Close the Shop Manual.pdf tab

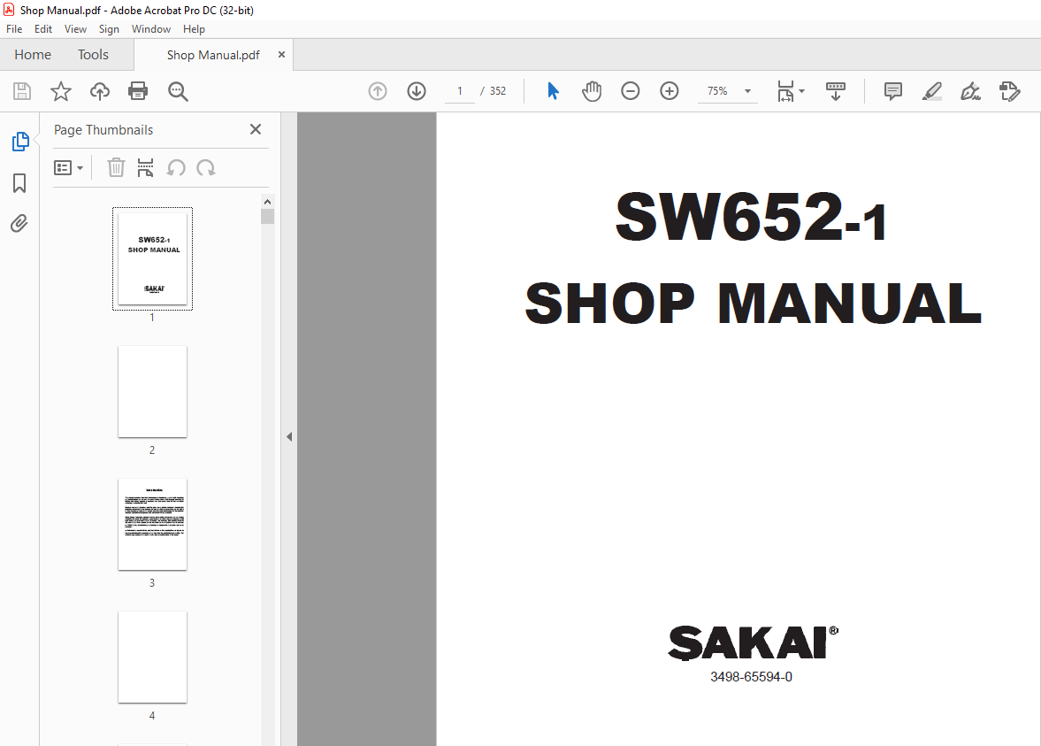point(281,55)
